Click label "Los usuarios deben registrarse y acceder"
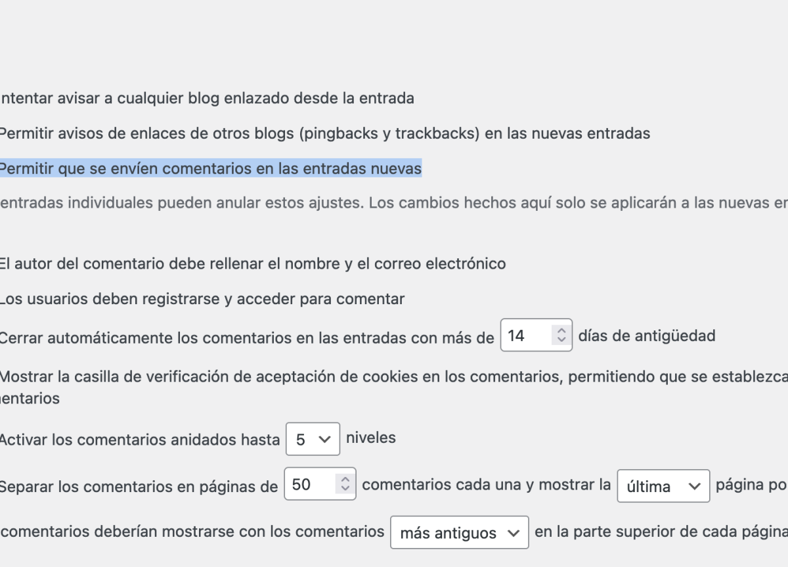 (202, 299)
